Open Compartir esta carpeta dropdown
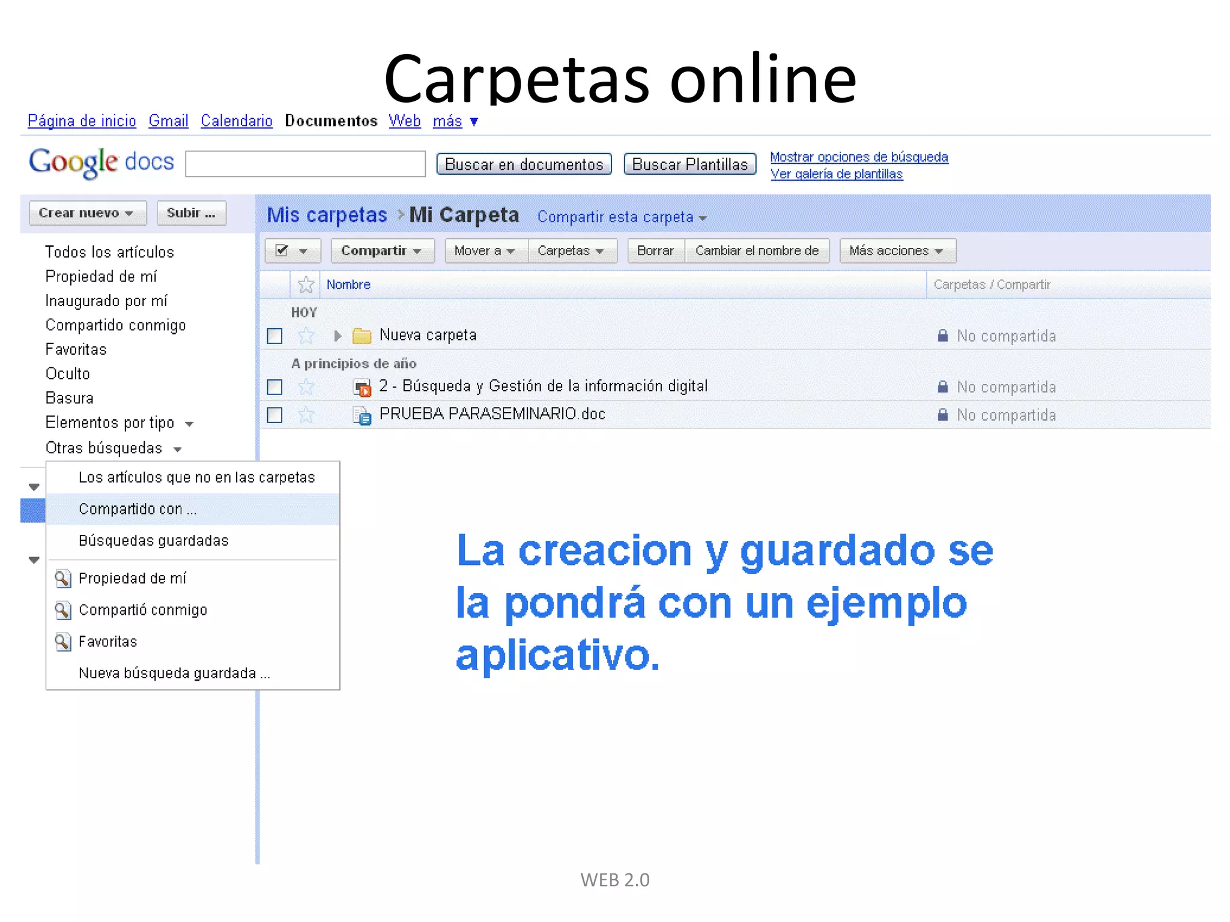The width and height of the screenshot is (1230, 922). (622, 217)
